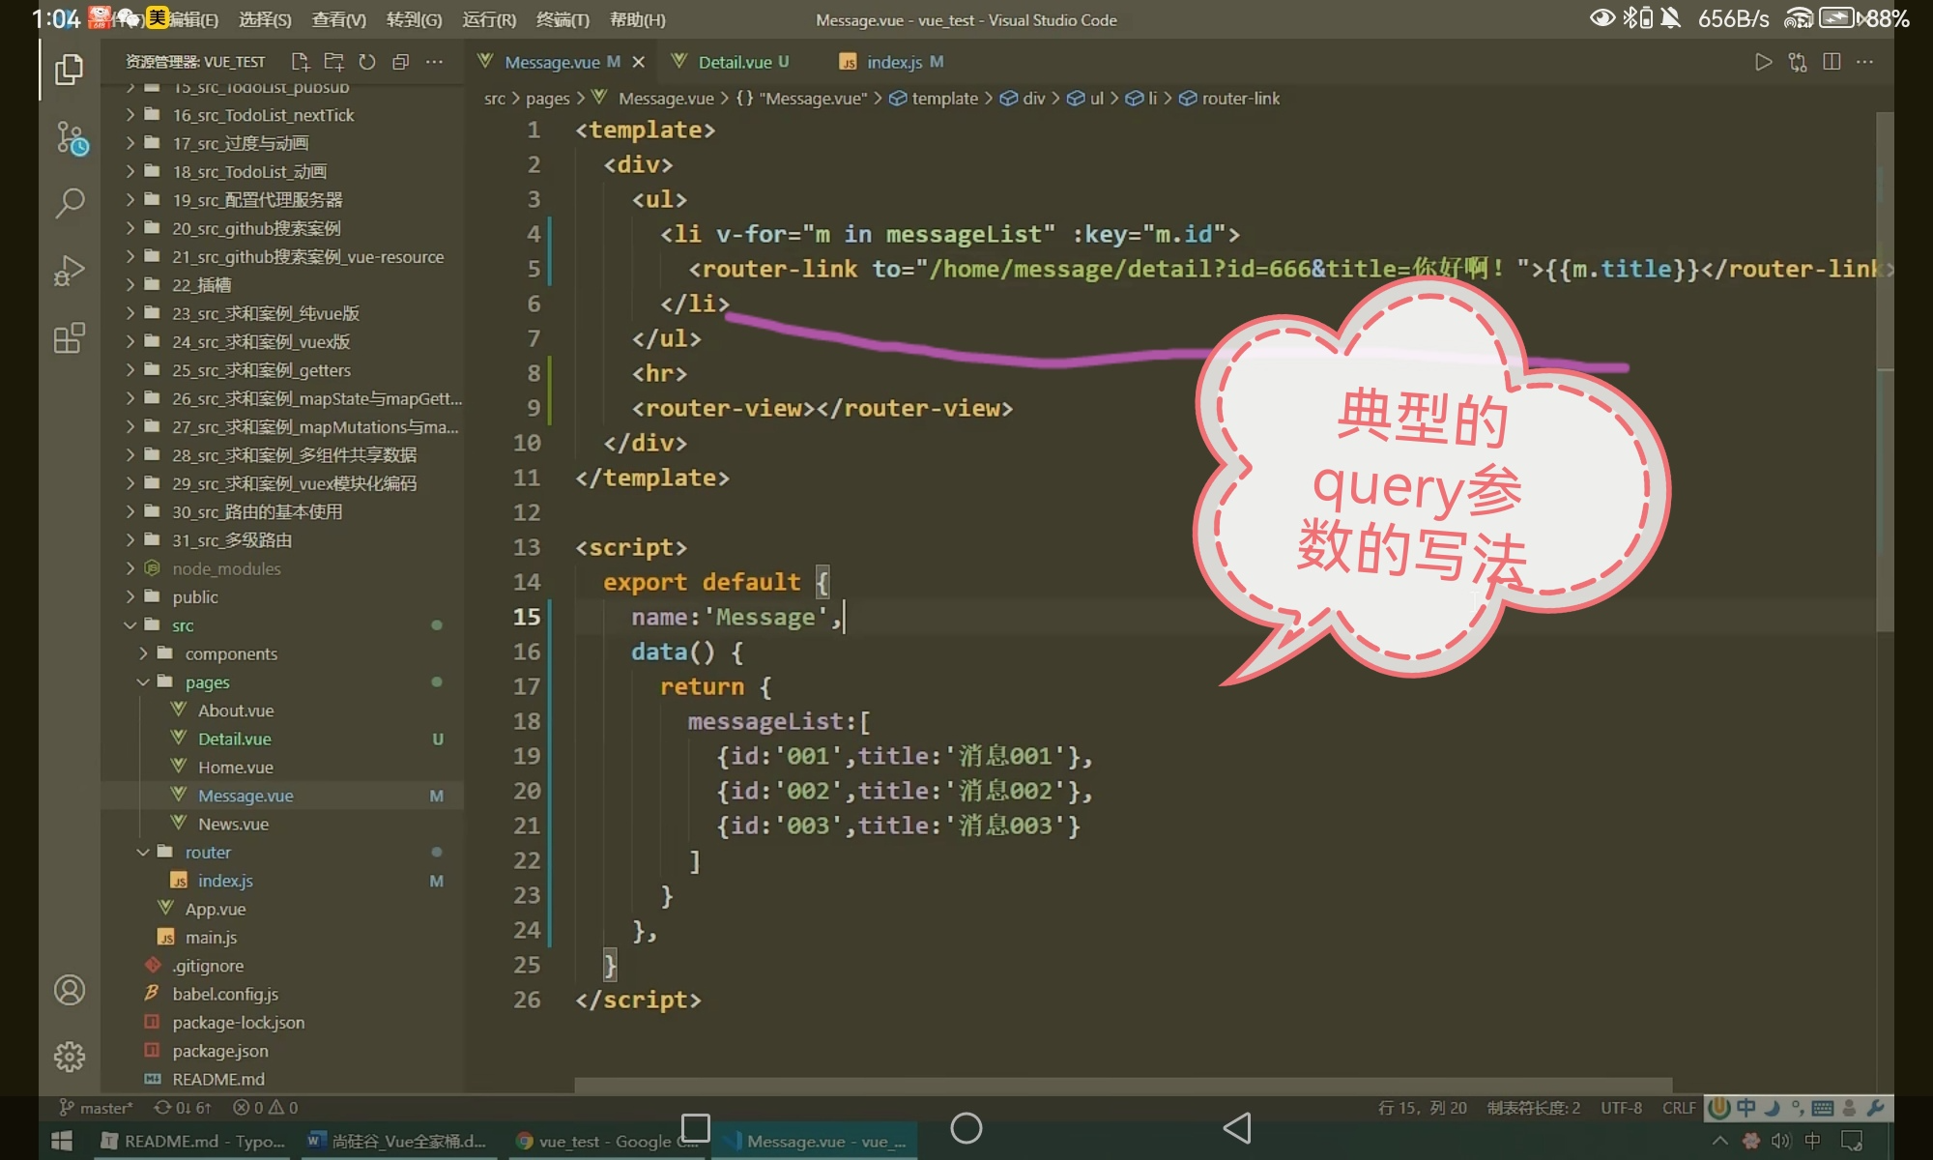Close the Message.vue tab

point(638,62)
